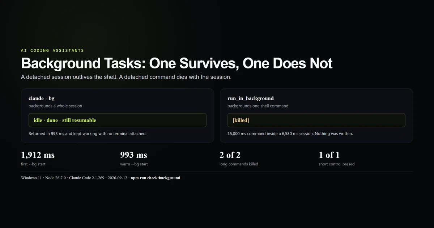Click the 'backgrounds a whole session' description
The height and width of the screenshot is (228, 434).
(x=55, y=106)
